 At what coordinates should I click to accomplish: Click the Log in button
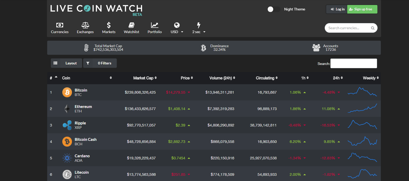[x=337, y=9]
